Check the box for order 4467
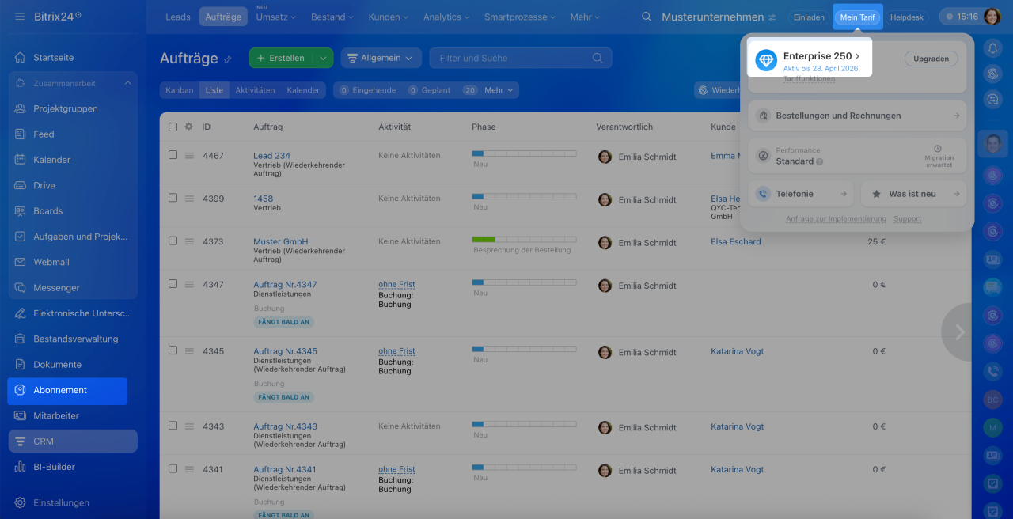1013x519 pixels. (173, 155)
